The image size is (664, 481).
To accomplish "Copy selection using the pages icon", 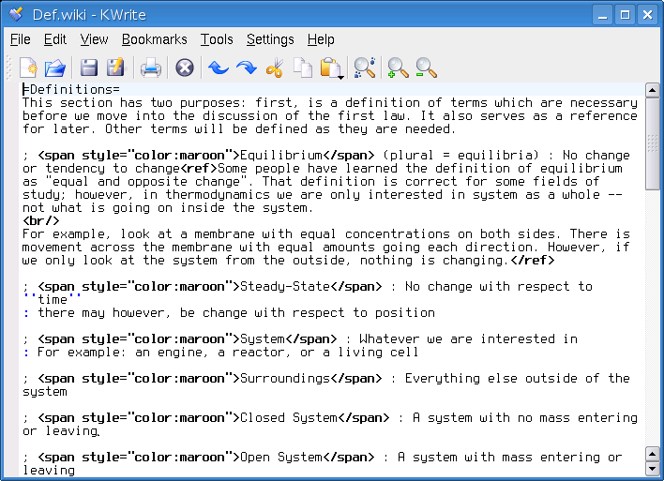I will coord(303,68).
